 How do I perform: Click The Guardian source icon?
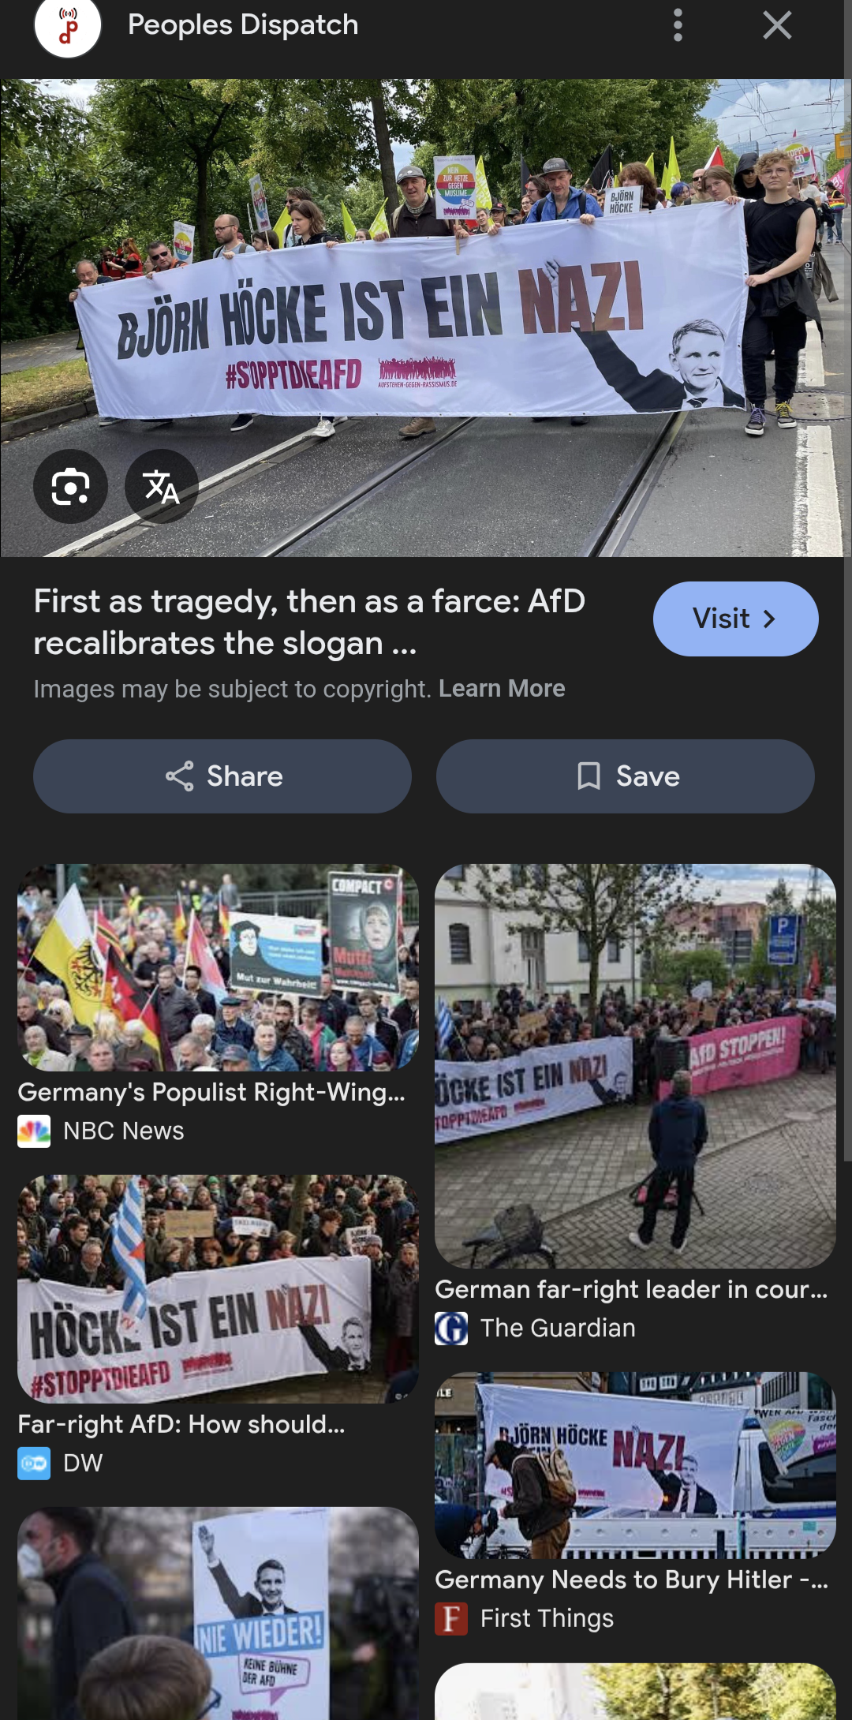[x=451, y=1329]
